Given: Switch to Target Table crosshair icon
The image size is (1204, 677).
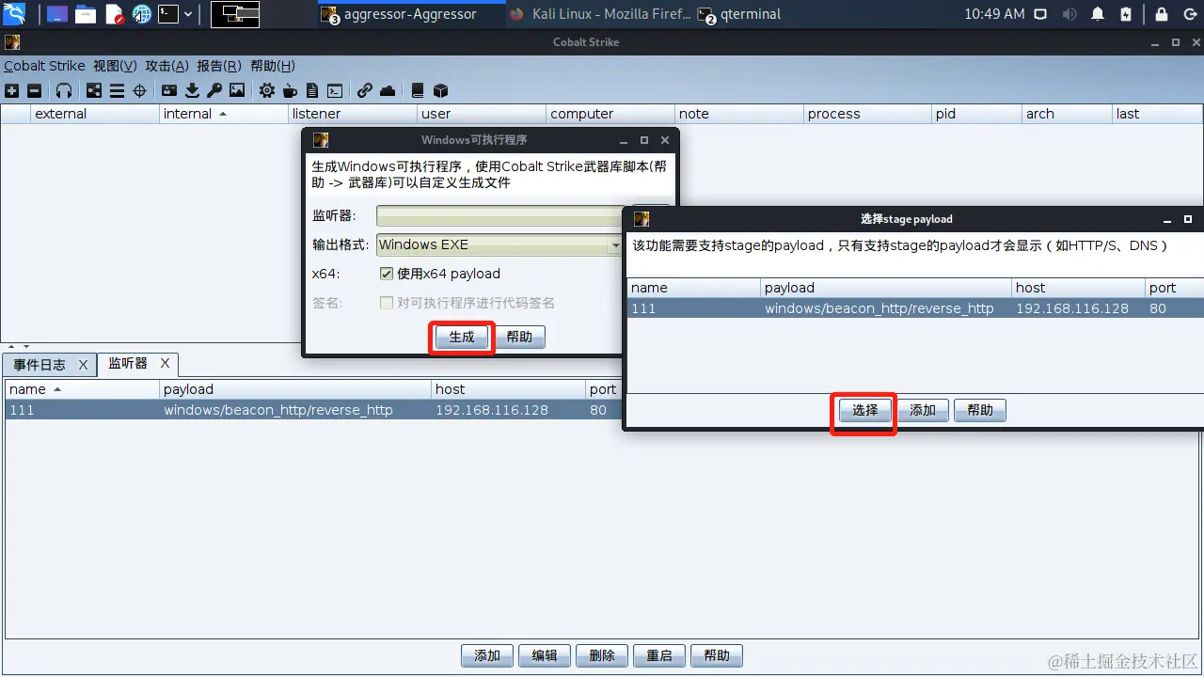Looking at the screenshot, I should [x=139, y=91].
